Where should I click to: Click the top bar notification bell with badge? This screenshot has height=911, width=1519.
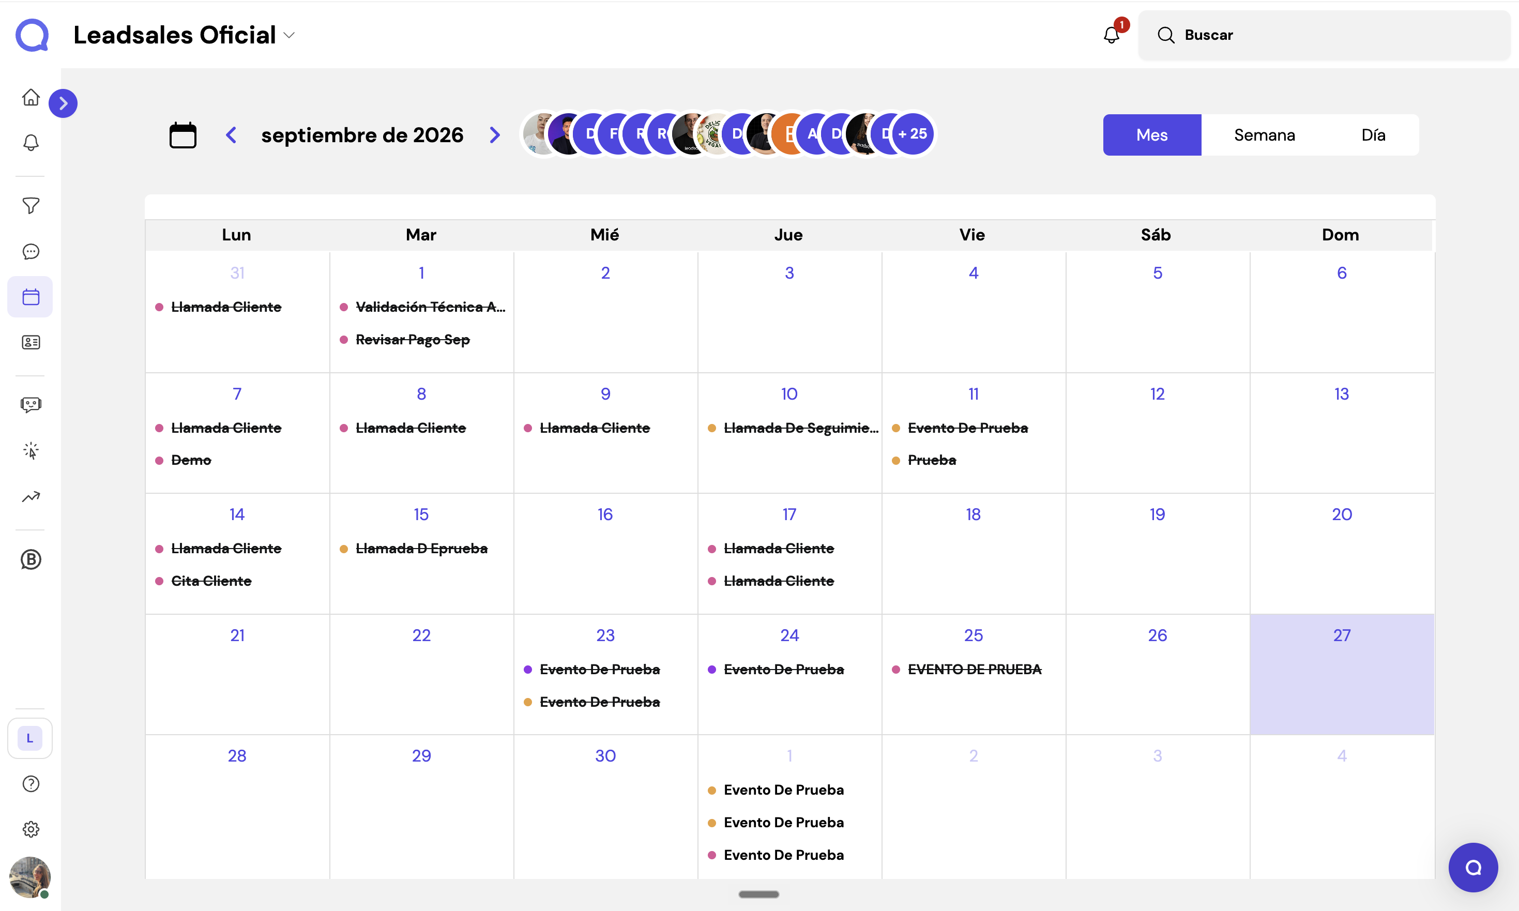coord(1112,35)
